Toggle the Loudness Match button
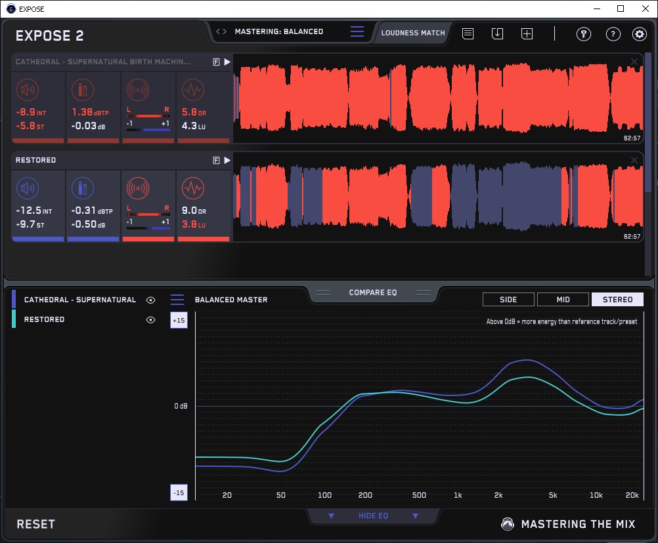The height and width of the screenshot is (543, 658). pos(413,32)
